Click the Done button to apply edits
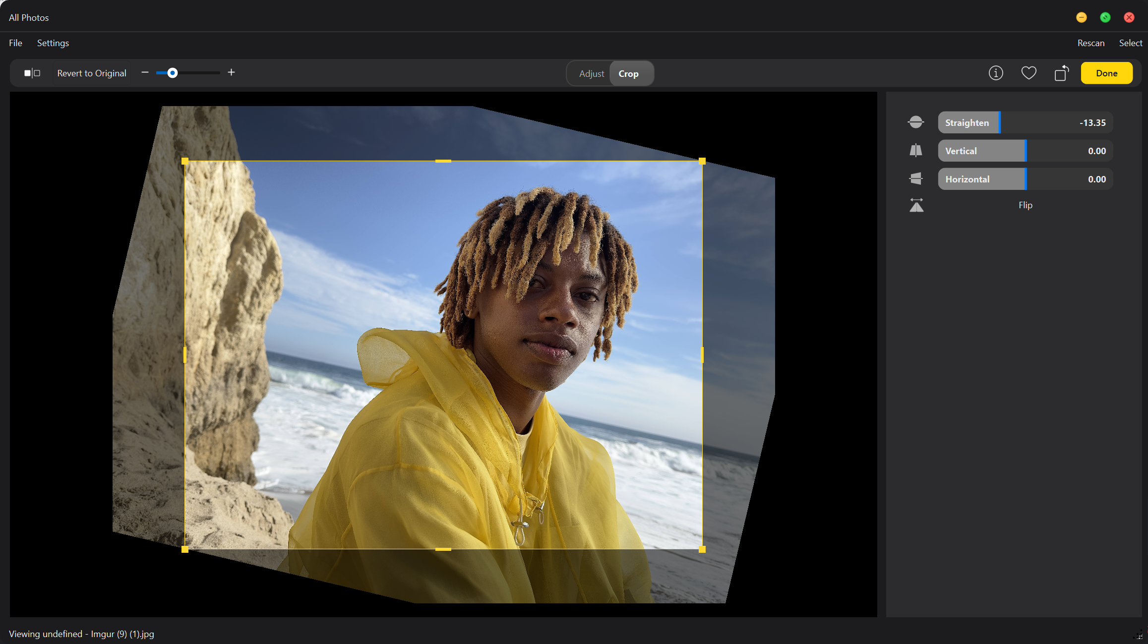1148x644 pixels. [x=1106, y=73]
